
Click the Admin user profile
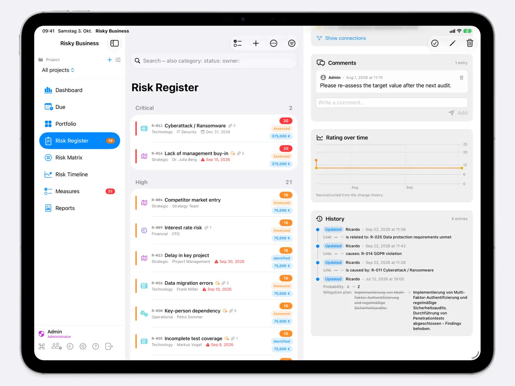(x=55, y=334)
